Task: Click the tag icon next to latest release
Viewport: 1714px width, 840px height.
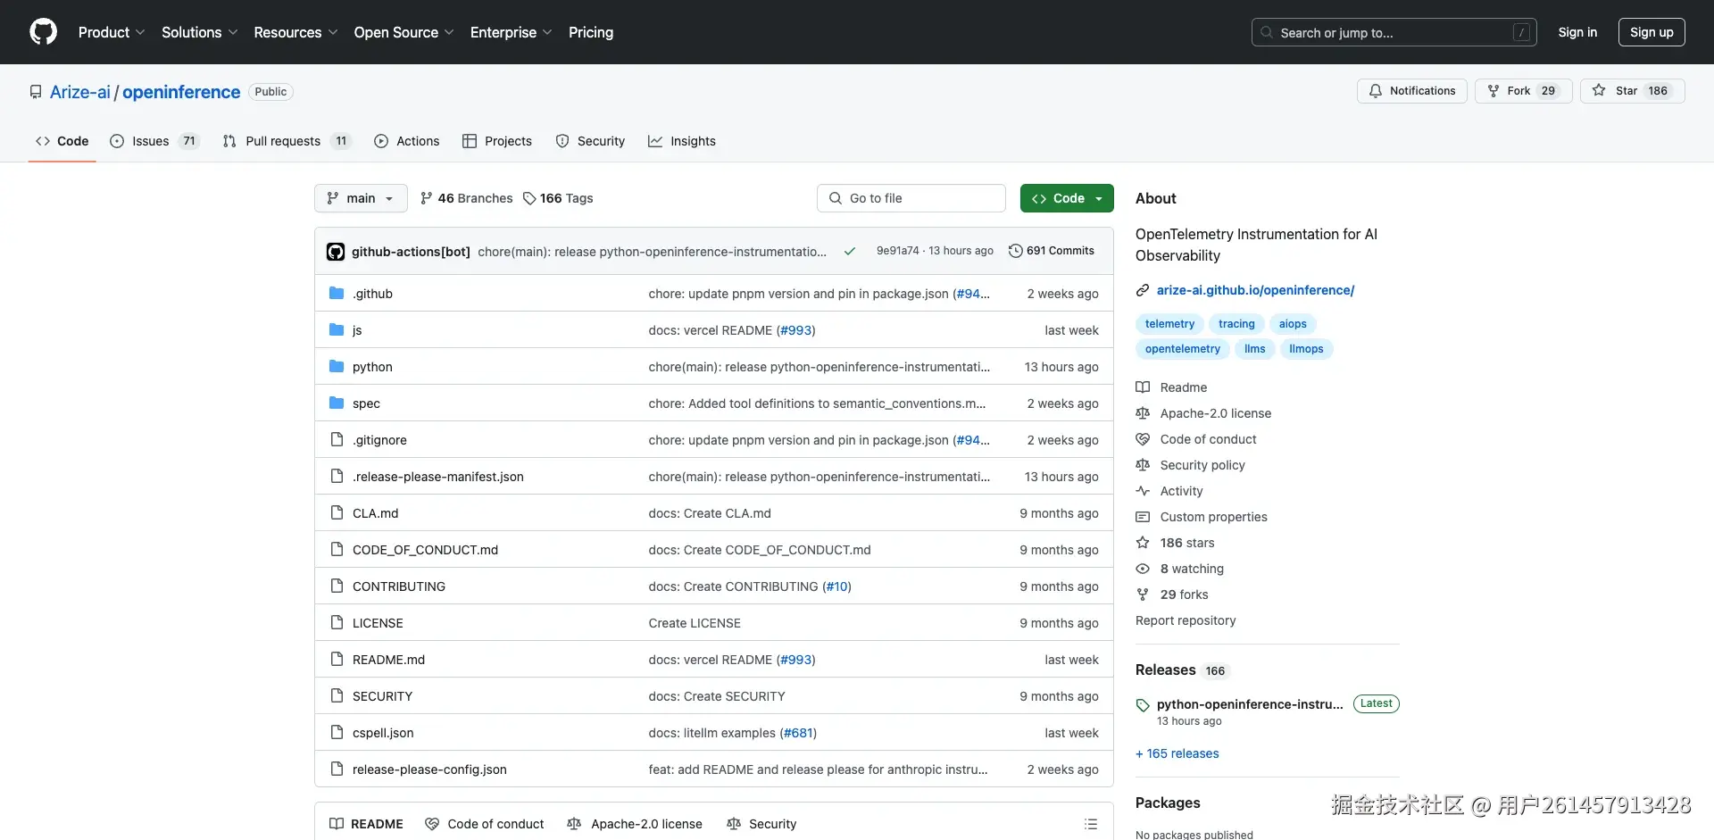Action: tap(1143, 705)
